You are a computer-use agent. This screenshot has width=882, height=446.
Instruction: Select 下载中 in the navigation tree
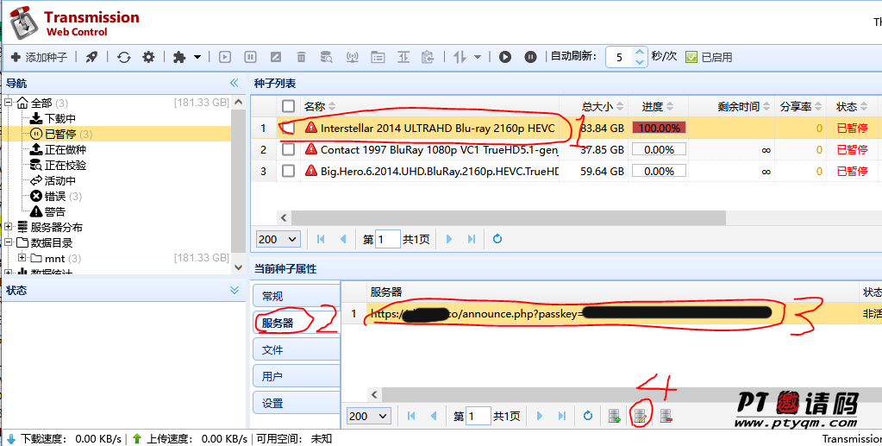pyautogui.click(x=60, y=118)
